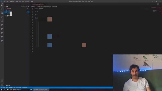Click the VS Code taskbar button vnet-hp-prod.deploy.yaml
This screenshot has height=91, width=162.
pos(41,90)
